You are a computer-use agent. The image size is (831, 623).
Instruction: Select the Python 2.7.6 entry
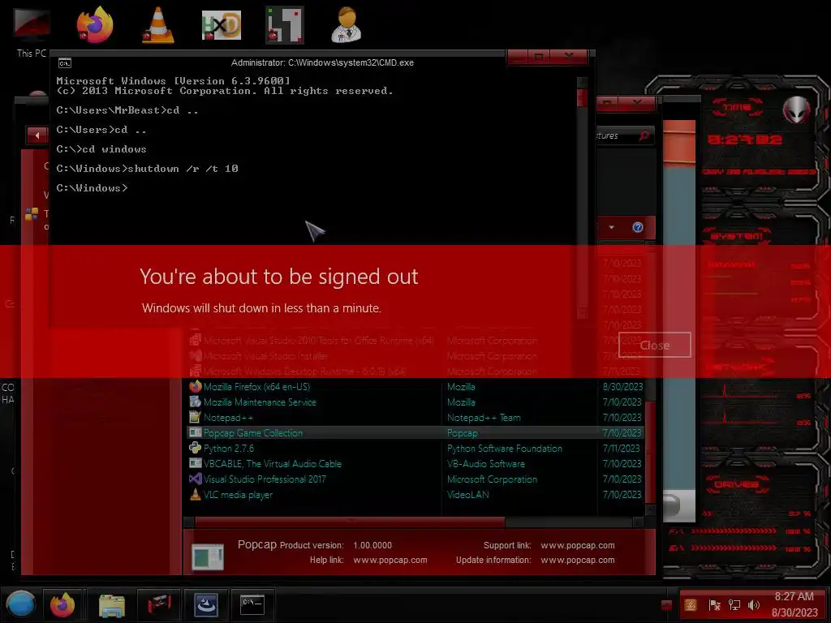(228, 448)
